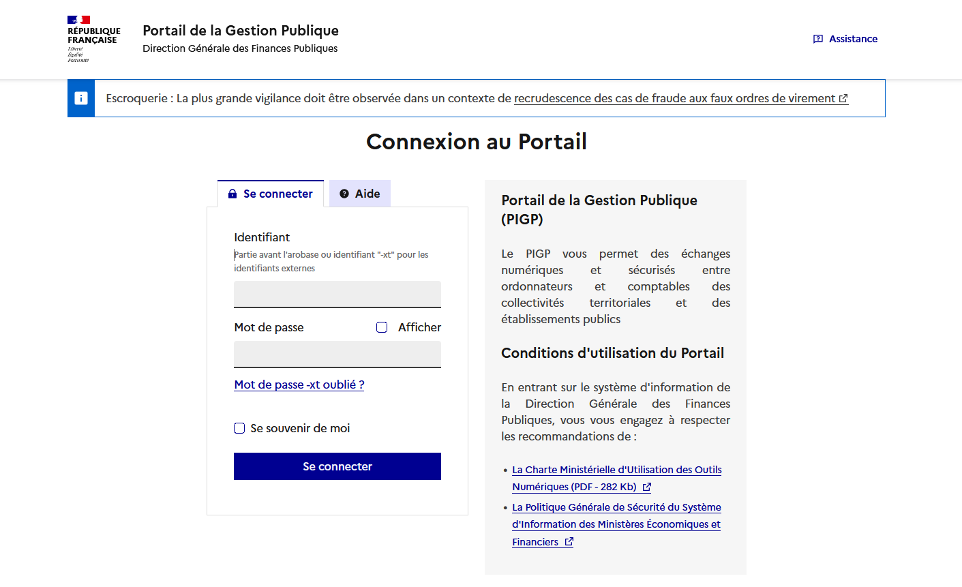Focus the Identifiant input field

337,294
